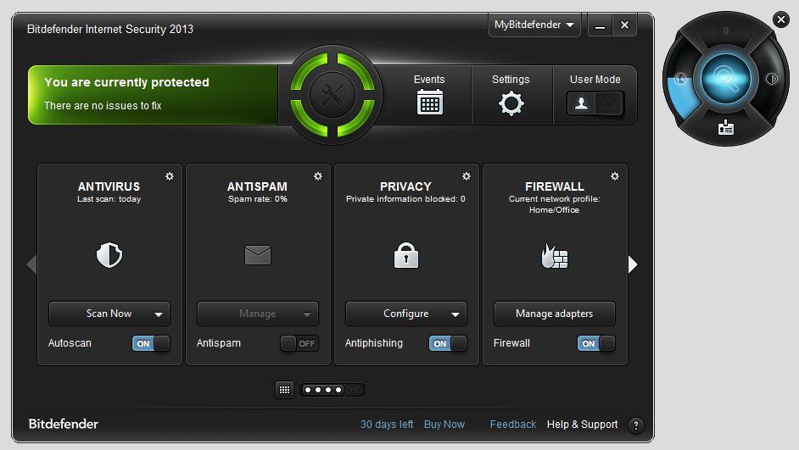The width and height of the screenshot is (799, 450).
Task: Open Antivirus module settings gear
Action: (x=170, y=176)
